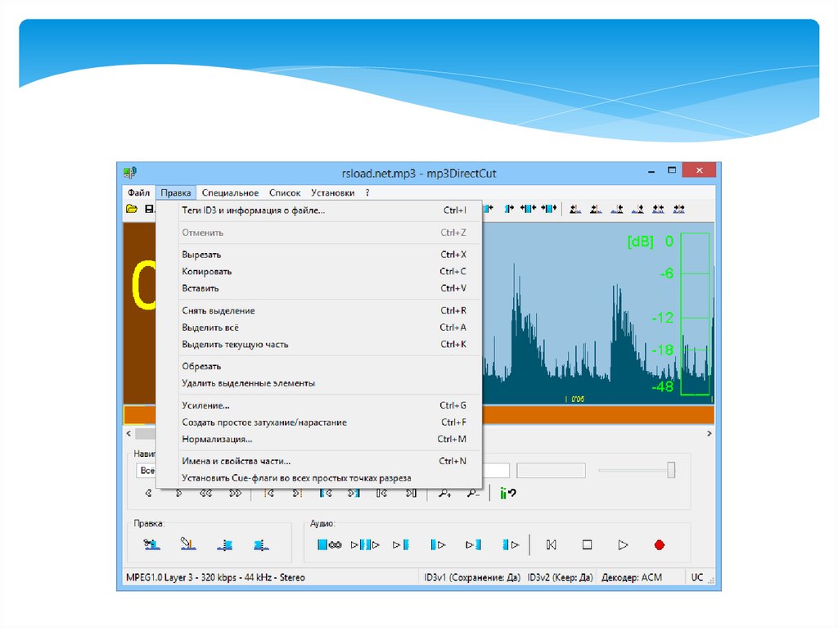The height and width of the screenshot is (628, 838).
Task: Click the fourth icon in Правка group
Action: 261,545
